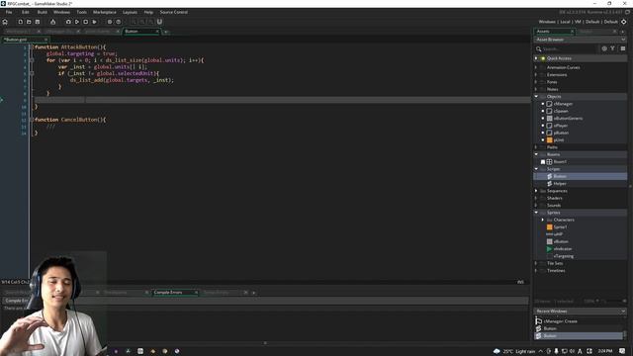Fold the for loop code block
Screen dimensions: 633x356
click(32, 60)
